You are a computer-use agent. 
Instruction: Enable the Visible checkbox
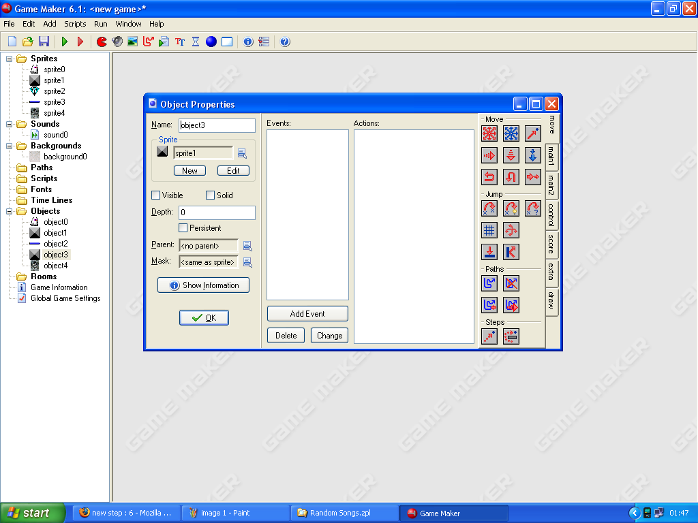coord(156,195)
